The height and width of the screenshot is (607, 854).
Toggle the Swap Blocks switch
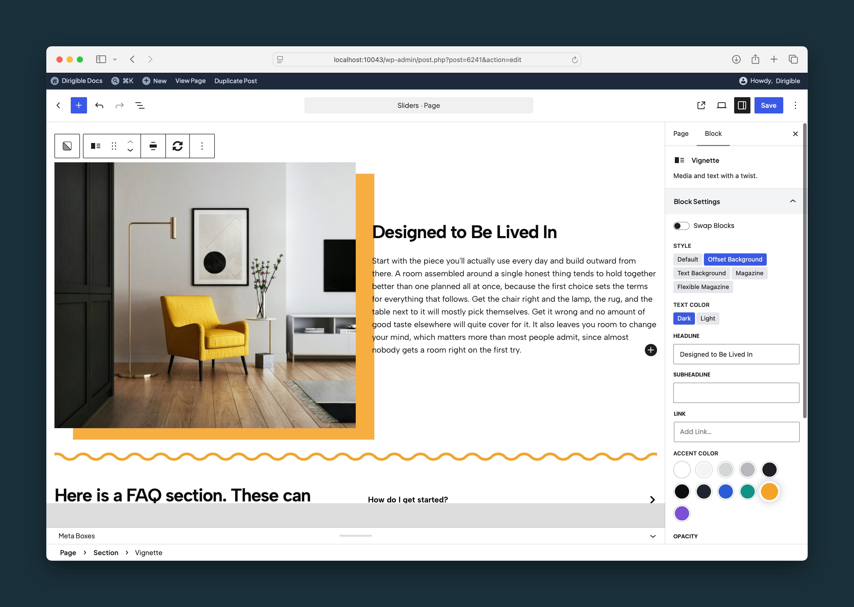681,226
